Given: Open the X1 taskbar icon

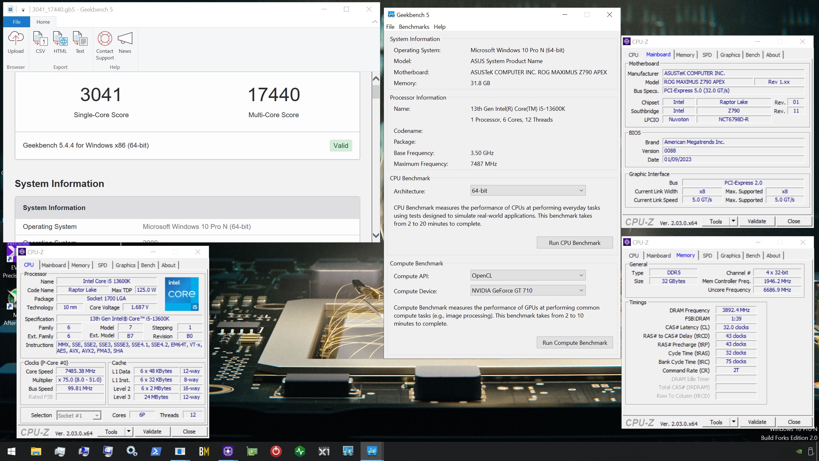Looking at the screenshot, I should pos(324,451).
